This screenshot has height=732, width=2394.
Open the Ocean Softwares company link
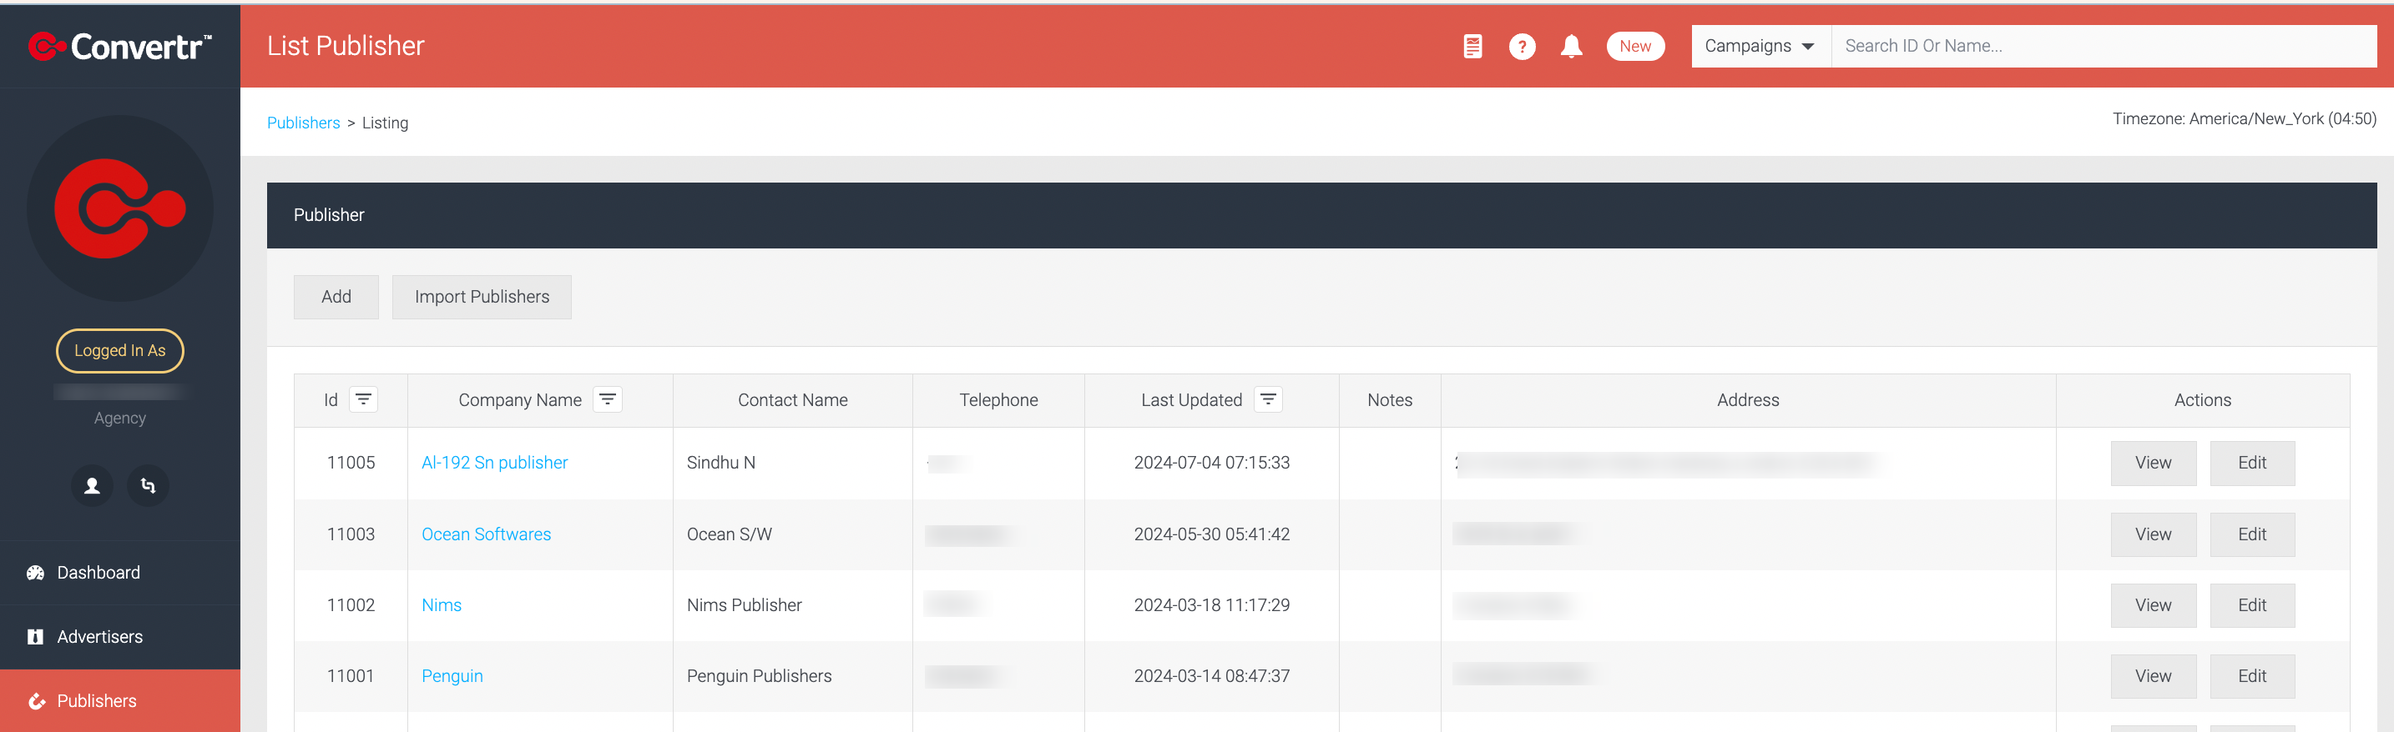point(486,534)
